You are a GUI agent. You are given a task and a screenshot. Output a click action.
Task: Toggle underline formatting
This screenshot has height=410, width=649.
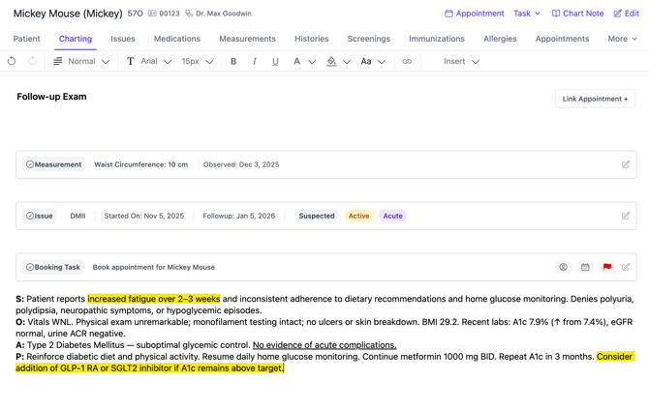275,61
